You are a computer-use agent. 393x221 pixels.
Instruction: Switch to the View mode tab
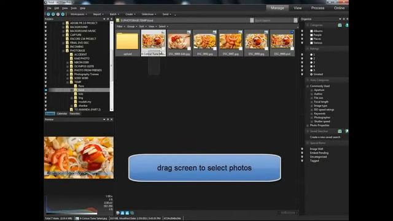(297, 8)
